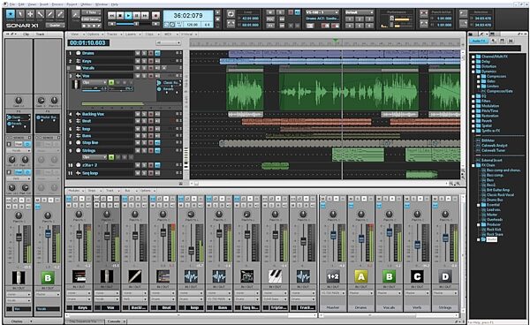Click the Fast Forward transport button
530x325 pixels.
click(145, 16)
